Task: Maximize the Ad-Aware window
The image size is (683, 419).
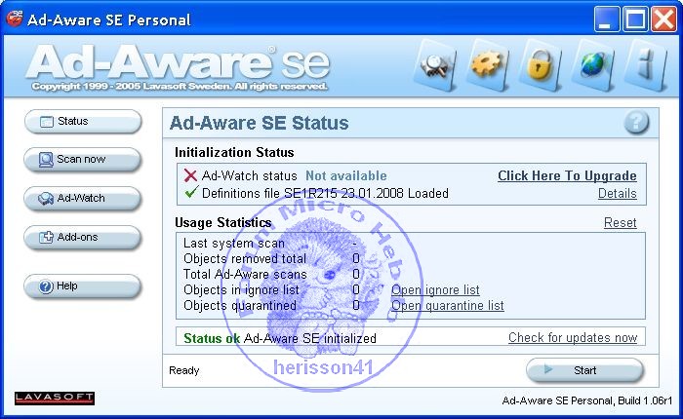Action: click(635, 19)
